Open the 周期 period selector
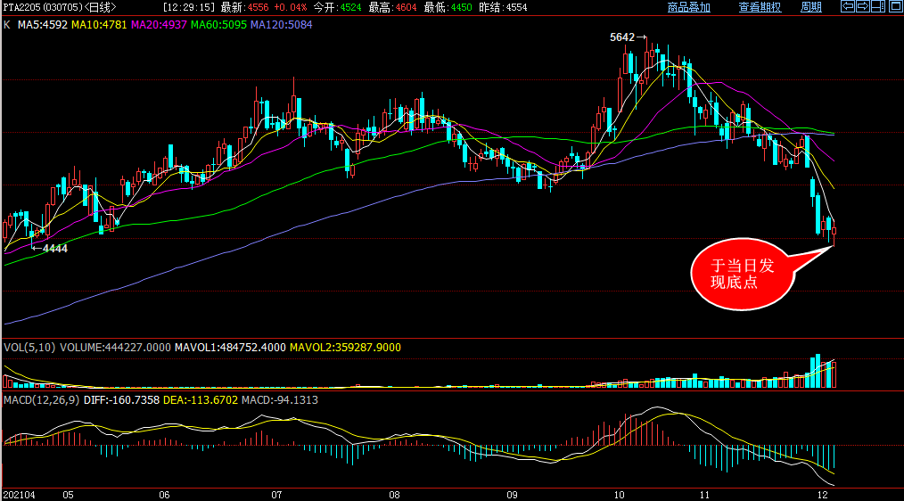The image size is (904, 501). pos(811,7)
